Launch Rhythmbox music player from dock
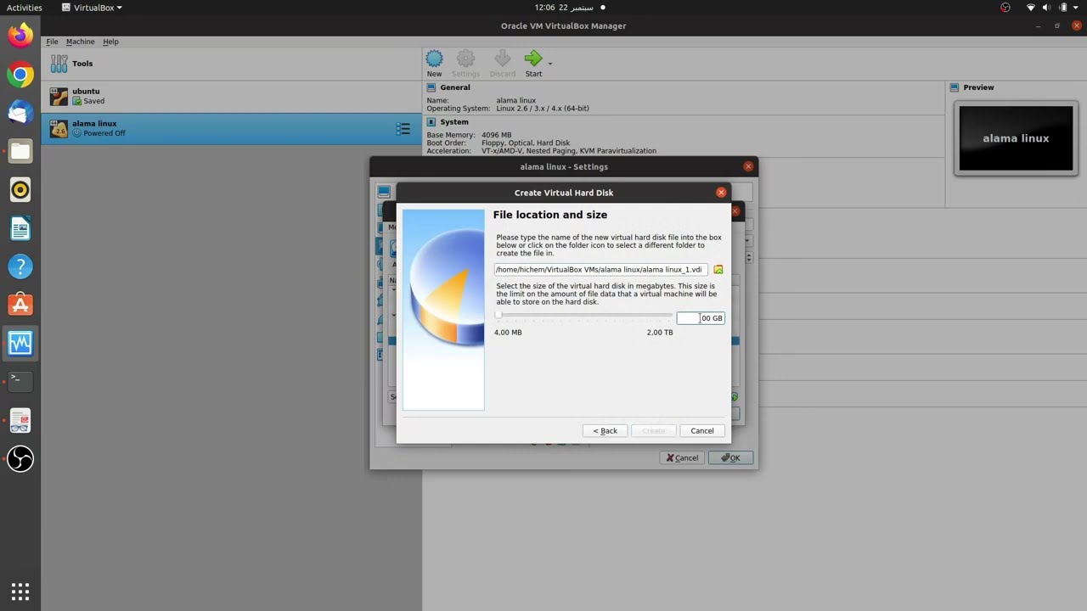The width and height of the screenshot is (1087, 611). click(x=20, y=190)
